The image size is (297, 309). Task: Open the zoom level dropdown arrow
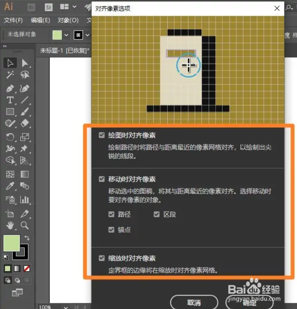click(66, 307)
